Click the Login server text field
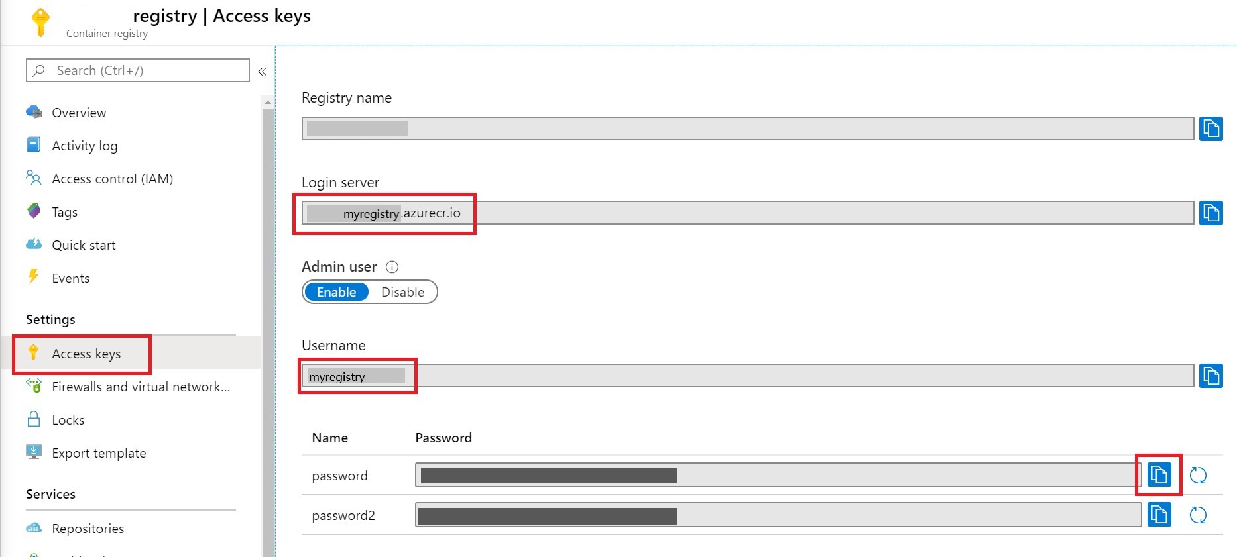1237x557 pixels. [x=729, y=213]
